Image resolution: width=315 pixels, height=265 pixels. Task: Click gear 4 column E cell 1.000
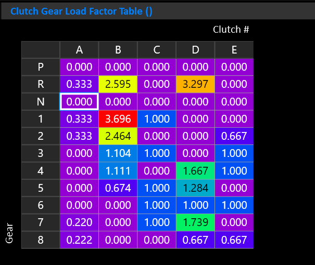(x=234, y=171)
